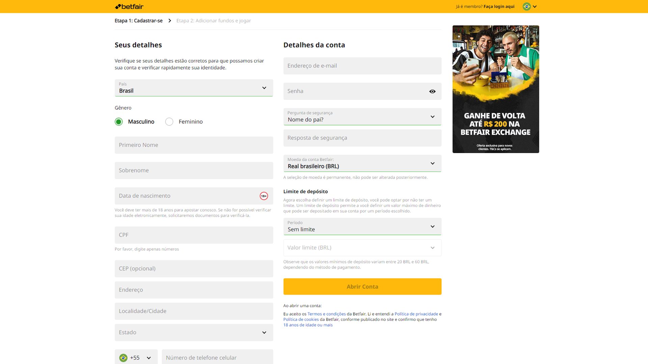Click the CEP (opcional) field
This screenshot has width=648, height=364.
[194, 269]
